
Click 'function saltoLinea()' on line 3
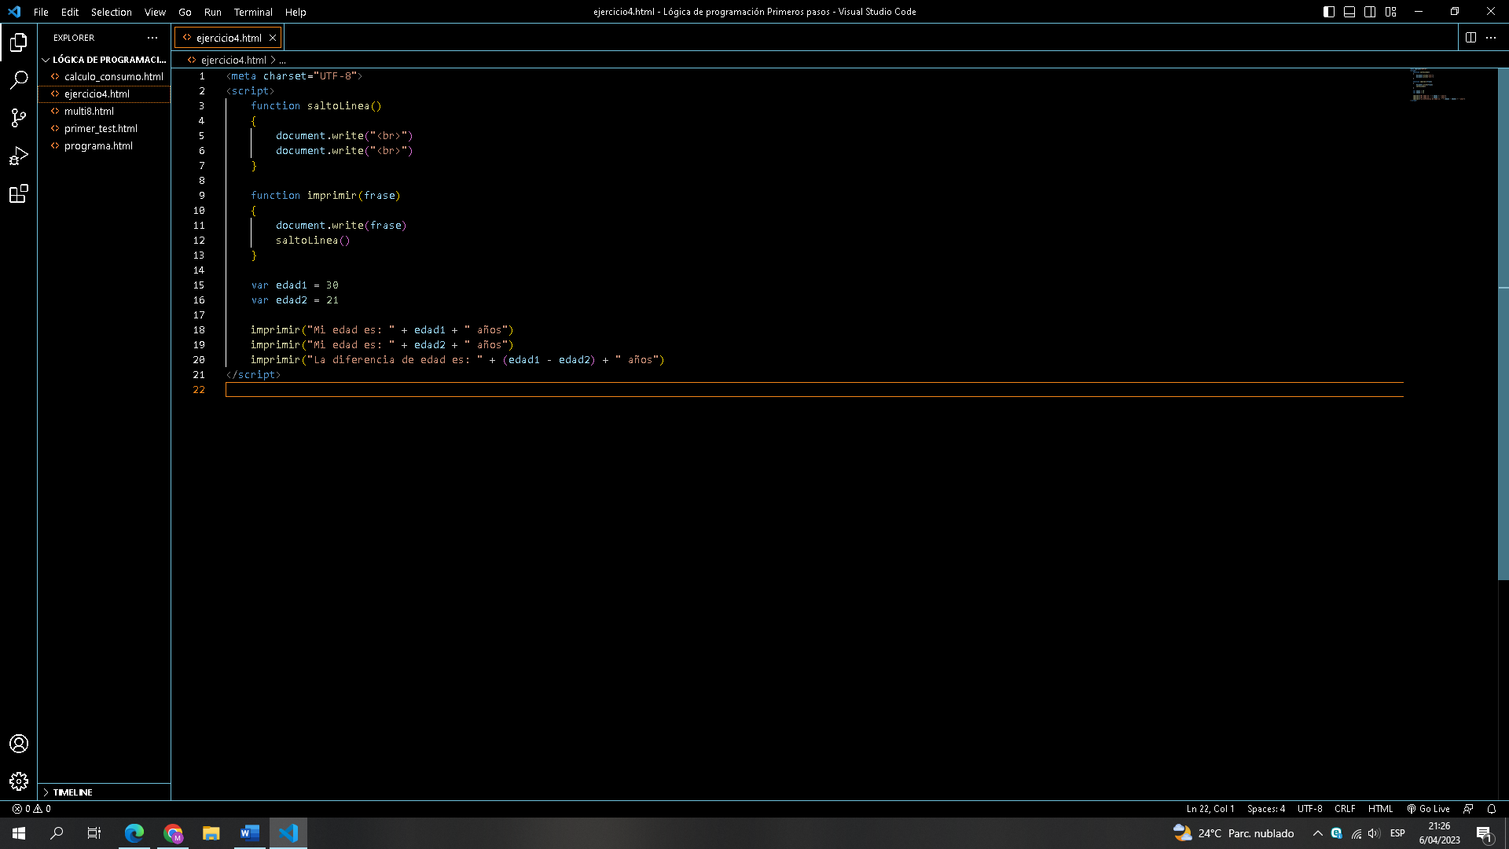point(316,106)
